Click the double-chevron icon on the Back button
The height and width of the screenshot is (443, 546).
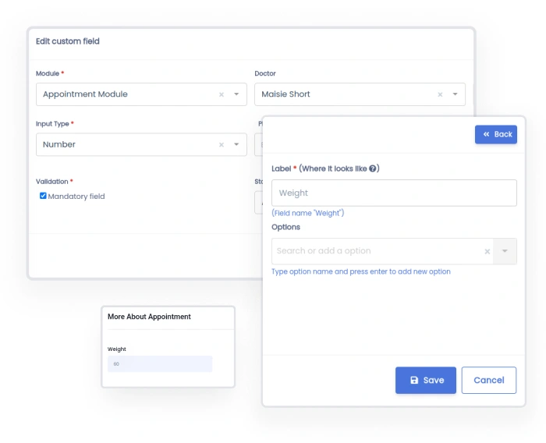pyautogui.click(x=486, y=134)
